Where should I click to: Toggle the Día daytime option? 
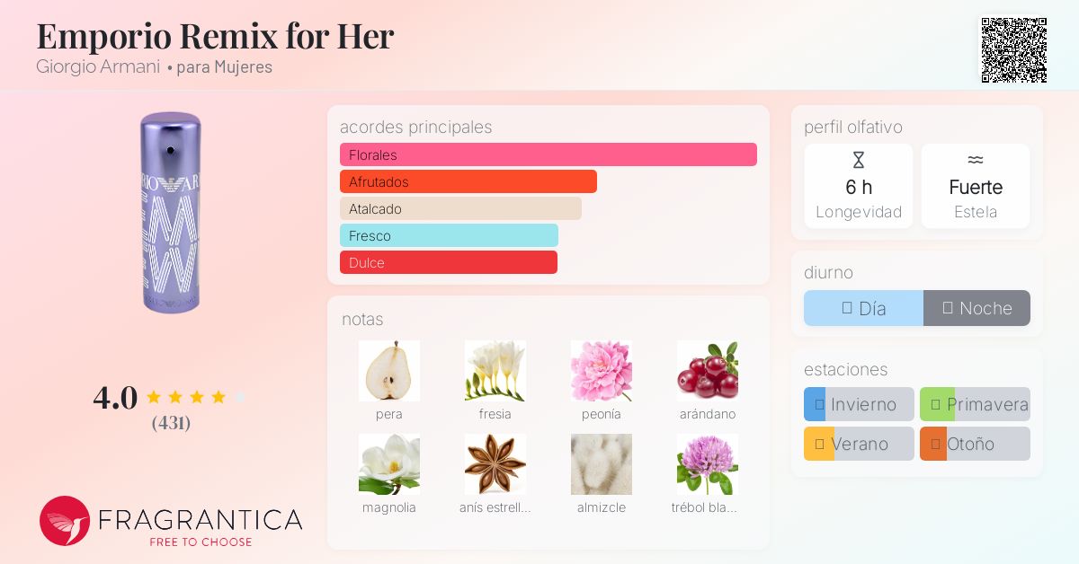pos(863,308)
